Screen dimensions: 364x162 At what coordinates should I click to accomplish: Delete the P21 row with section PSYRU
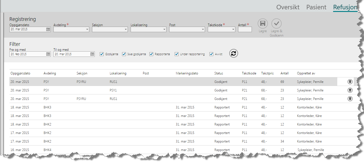[350, 99]
